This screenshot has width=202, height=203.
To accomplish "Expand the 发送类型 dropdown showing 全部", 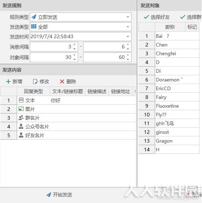I will point(81,27).
